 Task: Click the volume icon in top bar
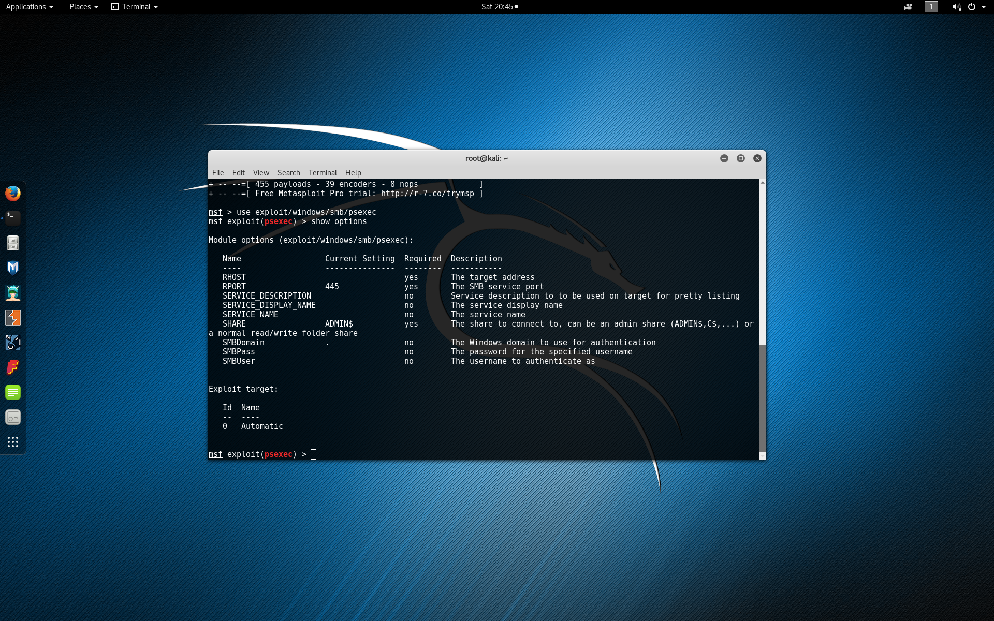click(957, 7)
